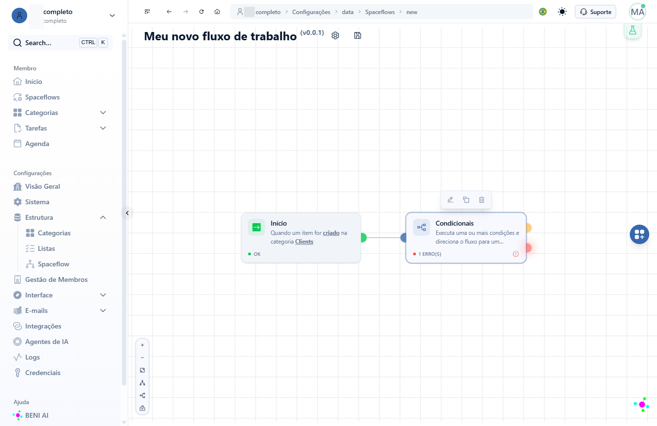Reload the page with the refresh icon
657x426 pixels.
[x=202, y=12]
